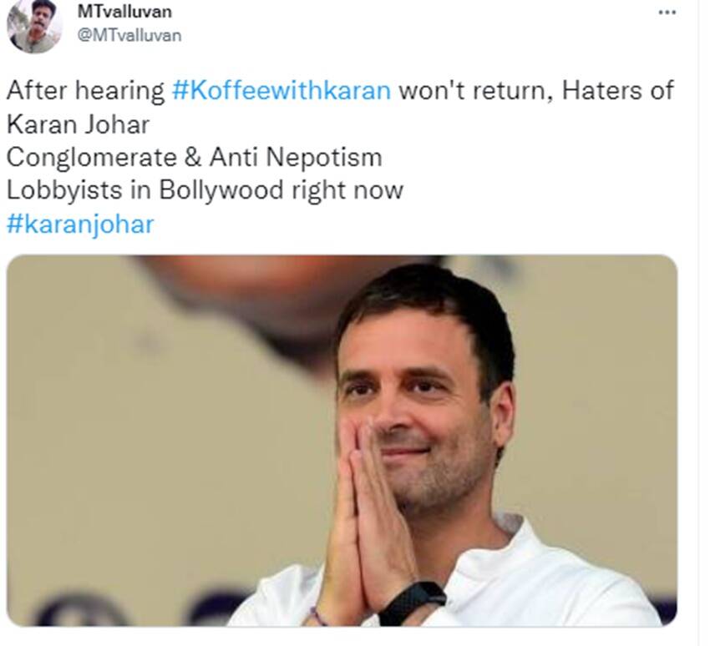The height and width of the screenshot is (646, 710).
Task: Click the MTvalluvan display name
Action: pos(124,12)
